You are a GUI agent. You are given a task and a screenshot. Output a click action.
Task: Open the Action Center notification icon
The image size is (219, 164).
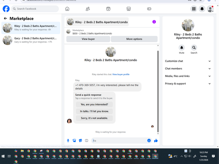tap(213, 156)
